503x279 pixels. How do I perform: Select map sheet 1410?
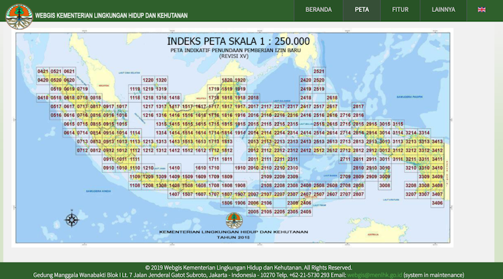tap(174, 168)
